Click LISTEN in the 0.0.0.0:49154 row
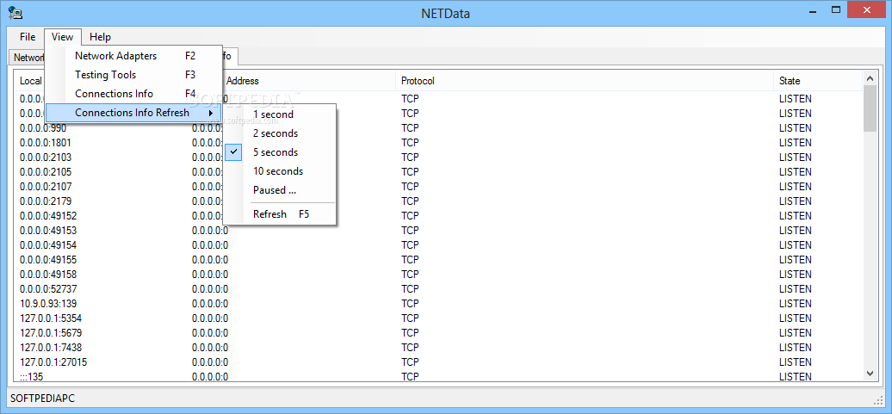Viewport: 892px width, 414px height. point(796,245)
